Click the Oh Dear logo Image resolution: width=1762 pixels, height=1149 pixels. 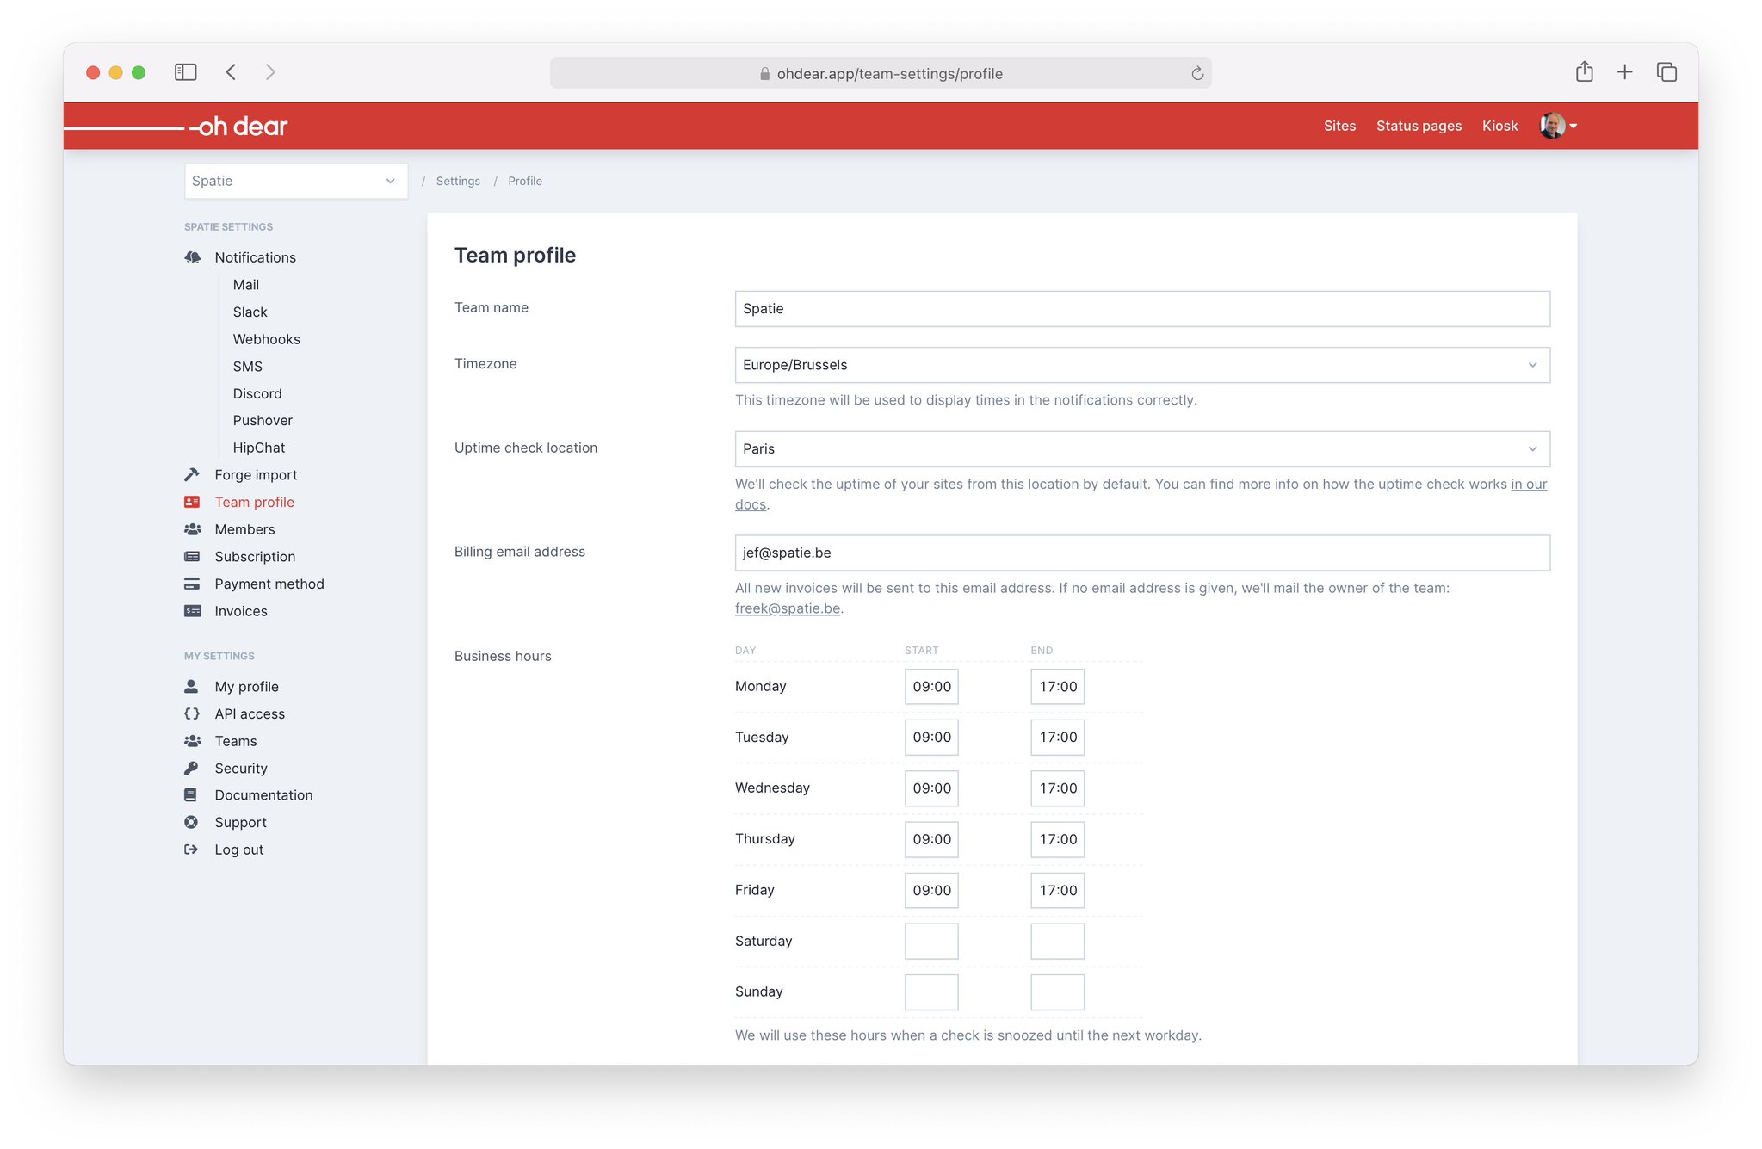pos(238,126)
